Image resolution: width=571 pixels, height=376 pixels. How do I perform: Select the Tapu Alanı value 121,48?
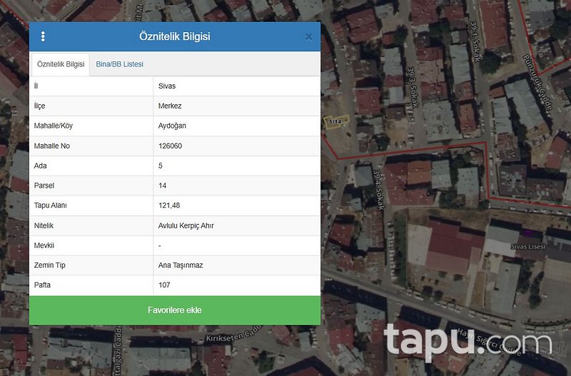(x=168, y=205)
